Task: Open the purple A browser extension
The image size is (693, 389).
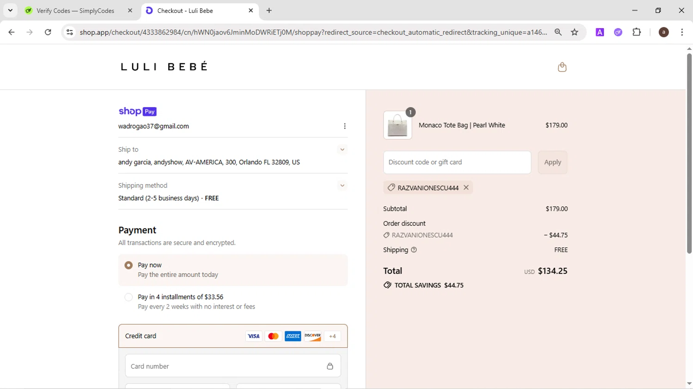Action: (x=600, y=32)
